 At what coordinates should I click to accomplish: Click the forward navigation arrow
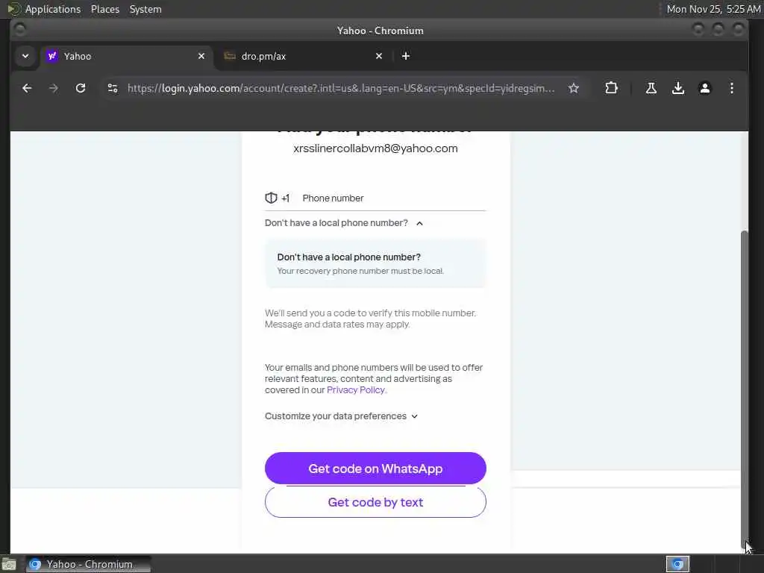54,88
